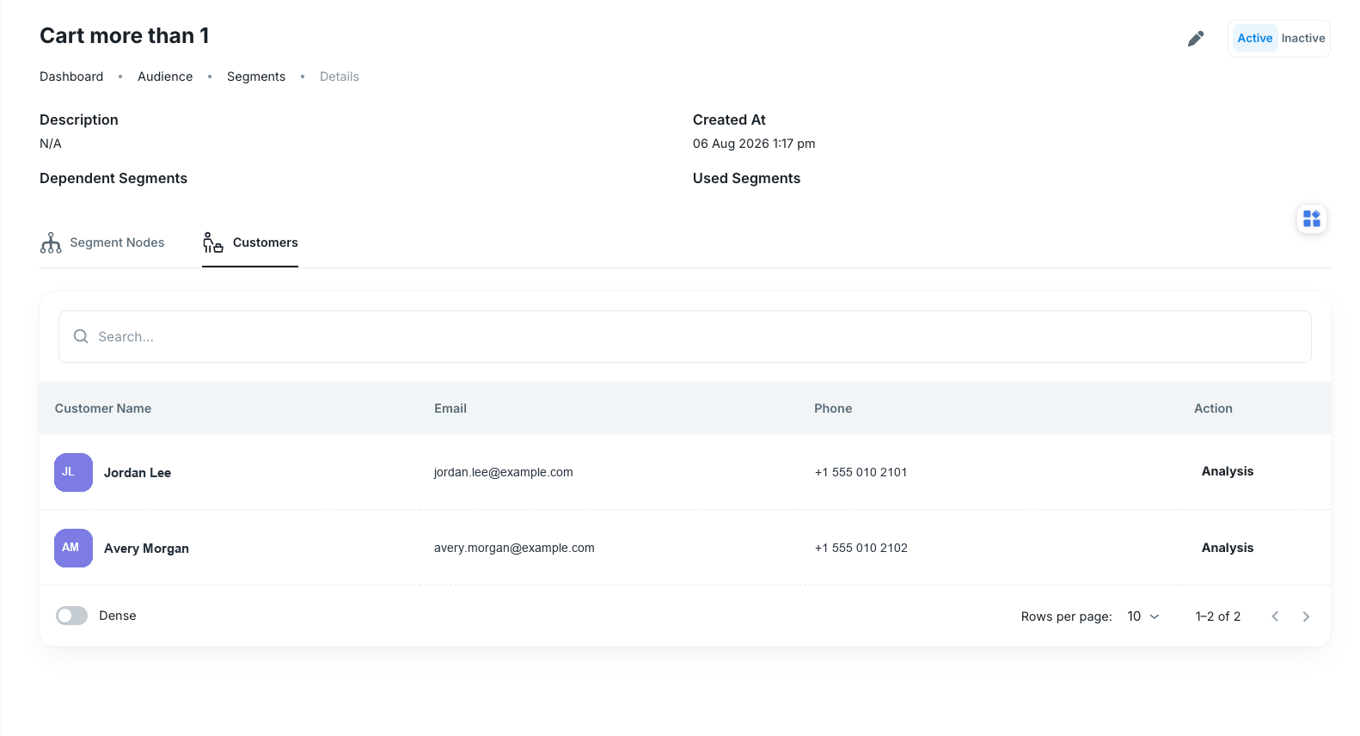The image size is (1360, 736).
Task: Click the pencil edit icon
Action: (1196, 39)
